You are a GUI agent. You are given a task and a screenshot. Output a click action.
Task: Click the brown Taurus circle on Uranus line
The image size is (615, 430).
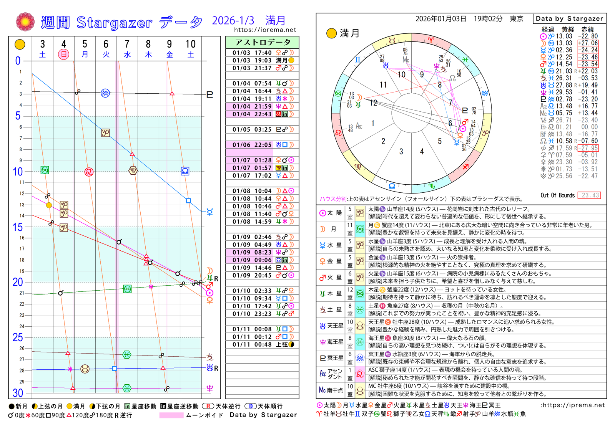tap(85, 369)
